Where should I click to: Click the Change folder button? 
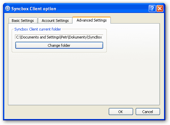click(x=59, y=45)
